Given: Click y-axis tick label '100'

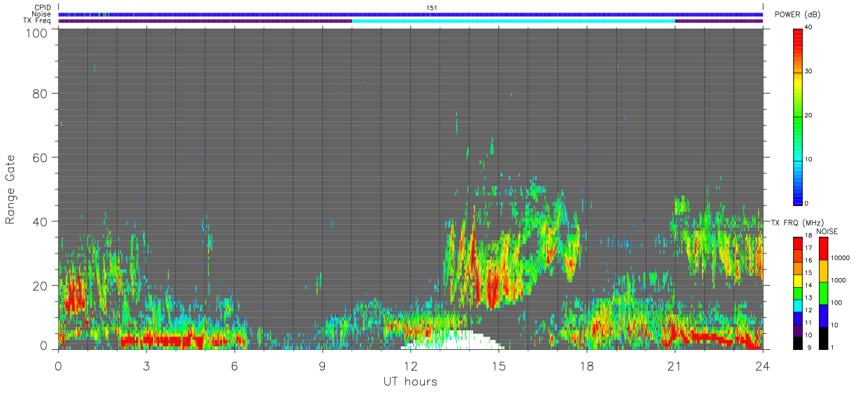Looking at the screenshot, I should point(37,33).
